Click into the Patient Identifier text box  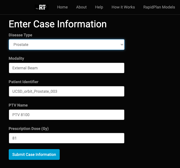tap(66, 91)
